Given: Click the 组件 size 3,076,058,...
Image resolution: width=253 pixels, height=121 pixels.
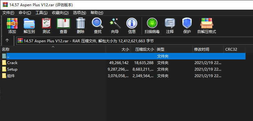Looking at the screenshot, I should pyautogui.click(x=118, y=76).
